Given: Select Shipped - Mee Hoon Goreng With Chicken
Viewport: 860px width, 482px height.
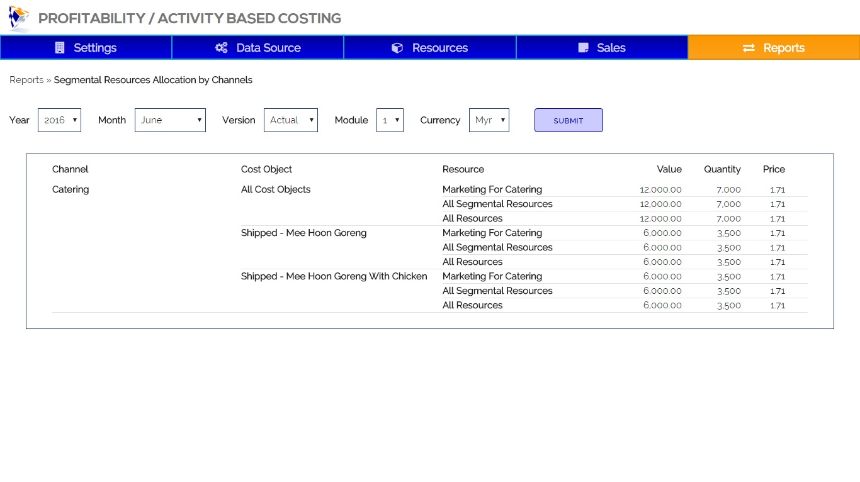Looking at the screenshot, I should point(334,276).
